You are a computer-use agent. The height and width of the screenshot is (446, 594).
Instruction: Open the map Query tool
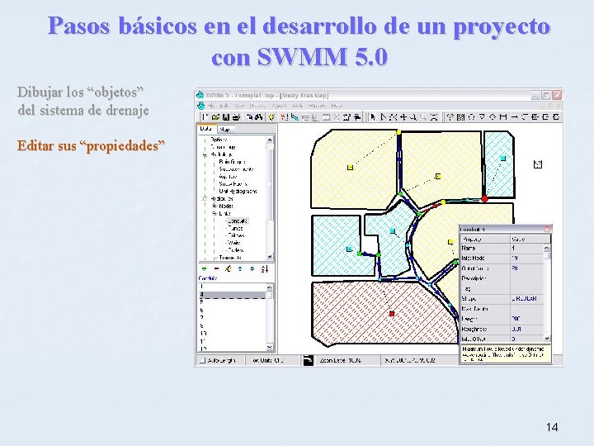point(284,116)
